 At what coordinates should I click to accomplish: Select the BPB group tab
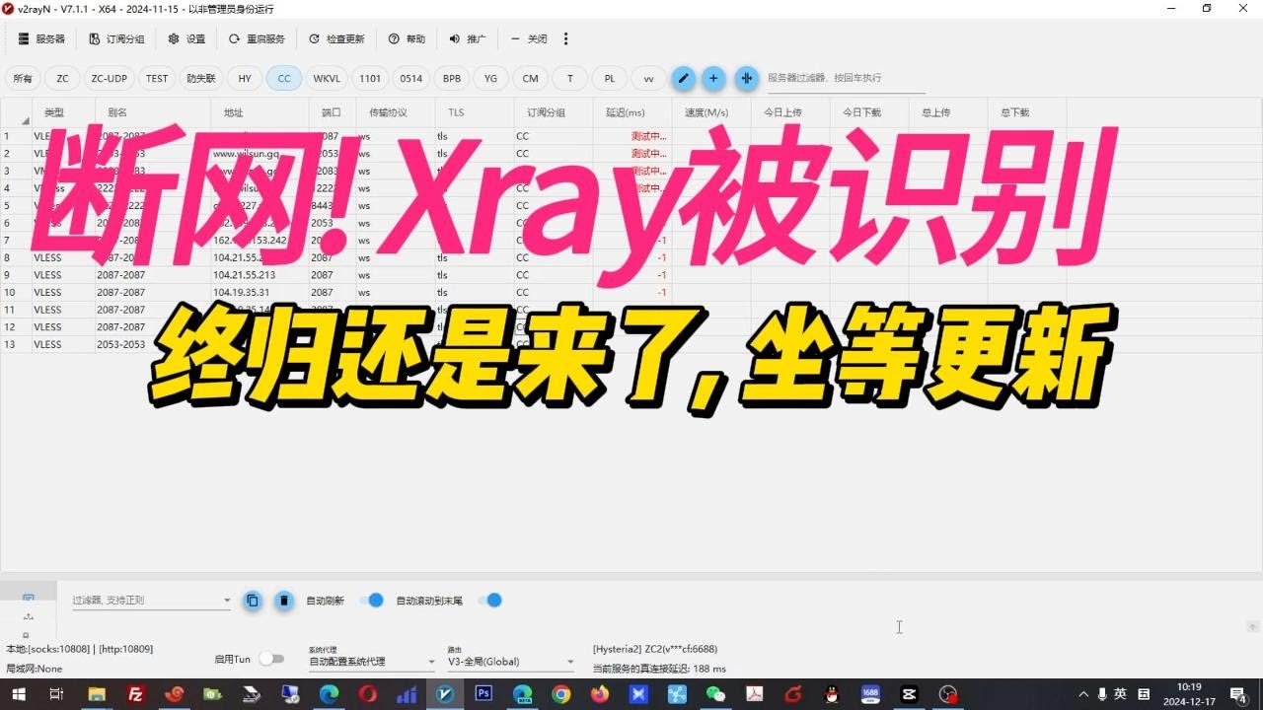pos(452,78)
